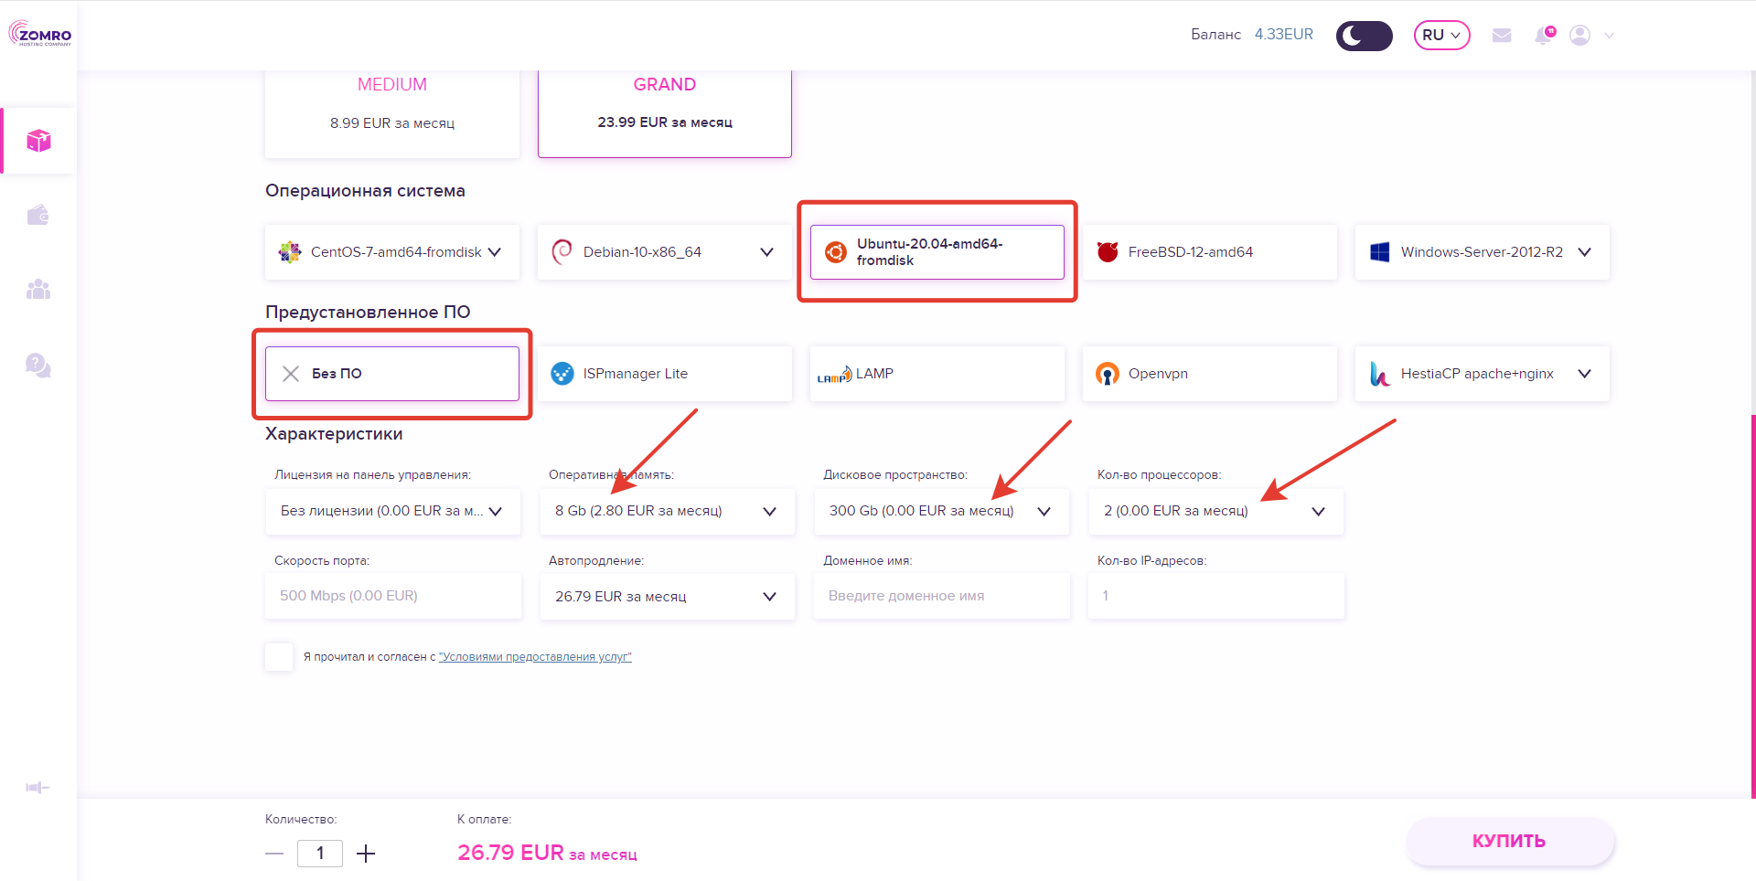
Task: Open the user profile avatar icon
Action: pos(1579,35)
